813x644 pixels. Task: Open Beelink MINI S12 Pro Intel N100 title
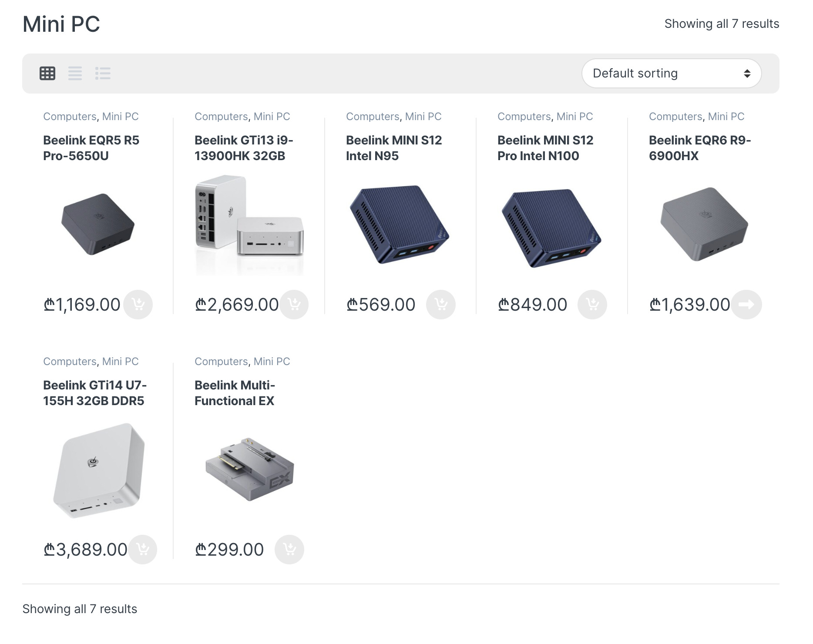(x=545, y=148)
